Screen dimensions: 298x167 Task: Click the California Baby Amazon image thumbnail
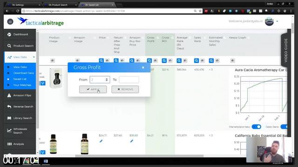(x=85, y=144)
